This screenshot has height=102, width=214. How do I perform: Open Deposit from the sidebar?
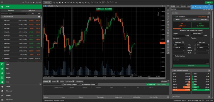(21, 86)
